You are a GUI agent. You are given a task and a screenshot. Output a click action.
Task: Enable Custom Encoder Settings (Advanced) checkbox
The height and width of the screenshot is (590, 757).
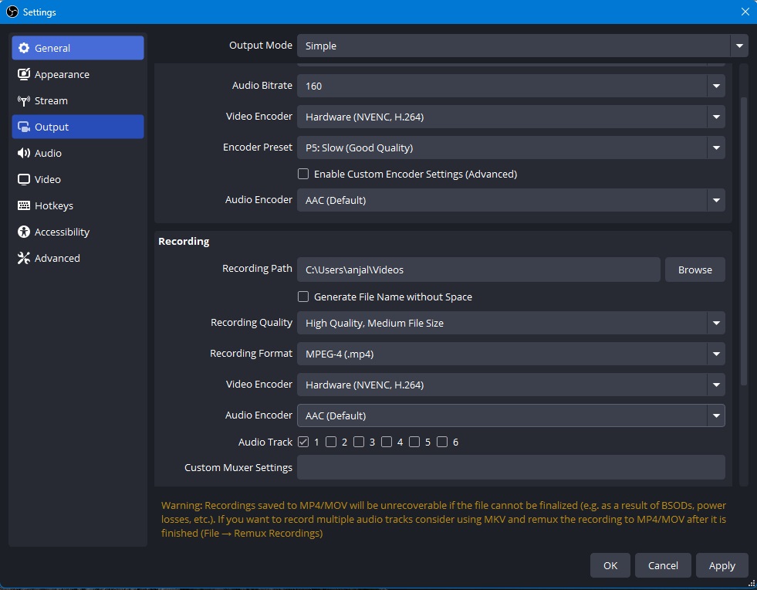(303, 174)
